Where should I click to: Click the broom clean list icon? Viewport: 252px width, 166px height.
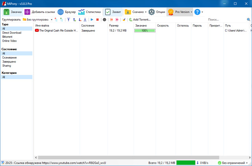click(124, 19)
